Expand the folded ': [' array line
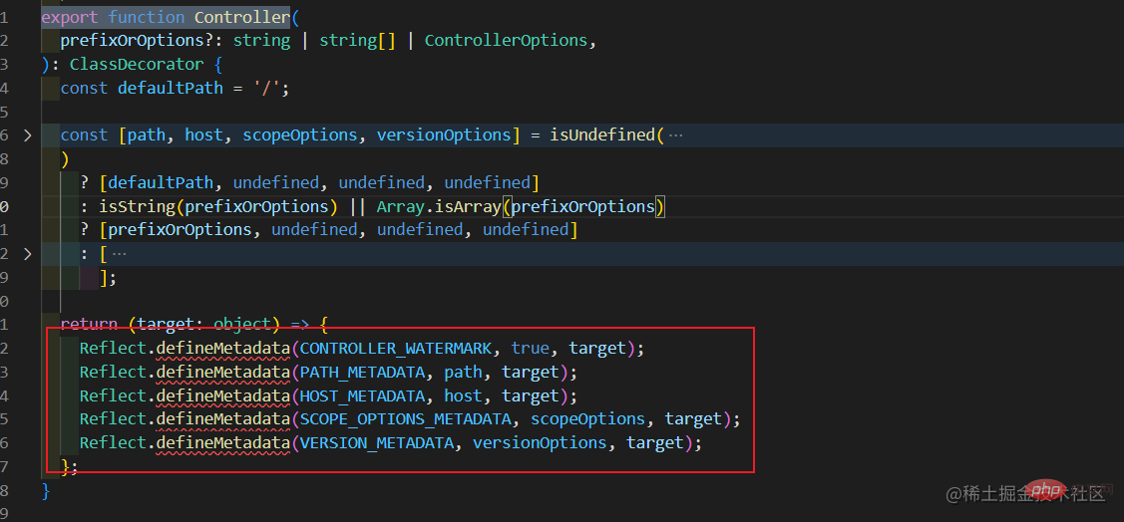 (27, 254)
